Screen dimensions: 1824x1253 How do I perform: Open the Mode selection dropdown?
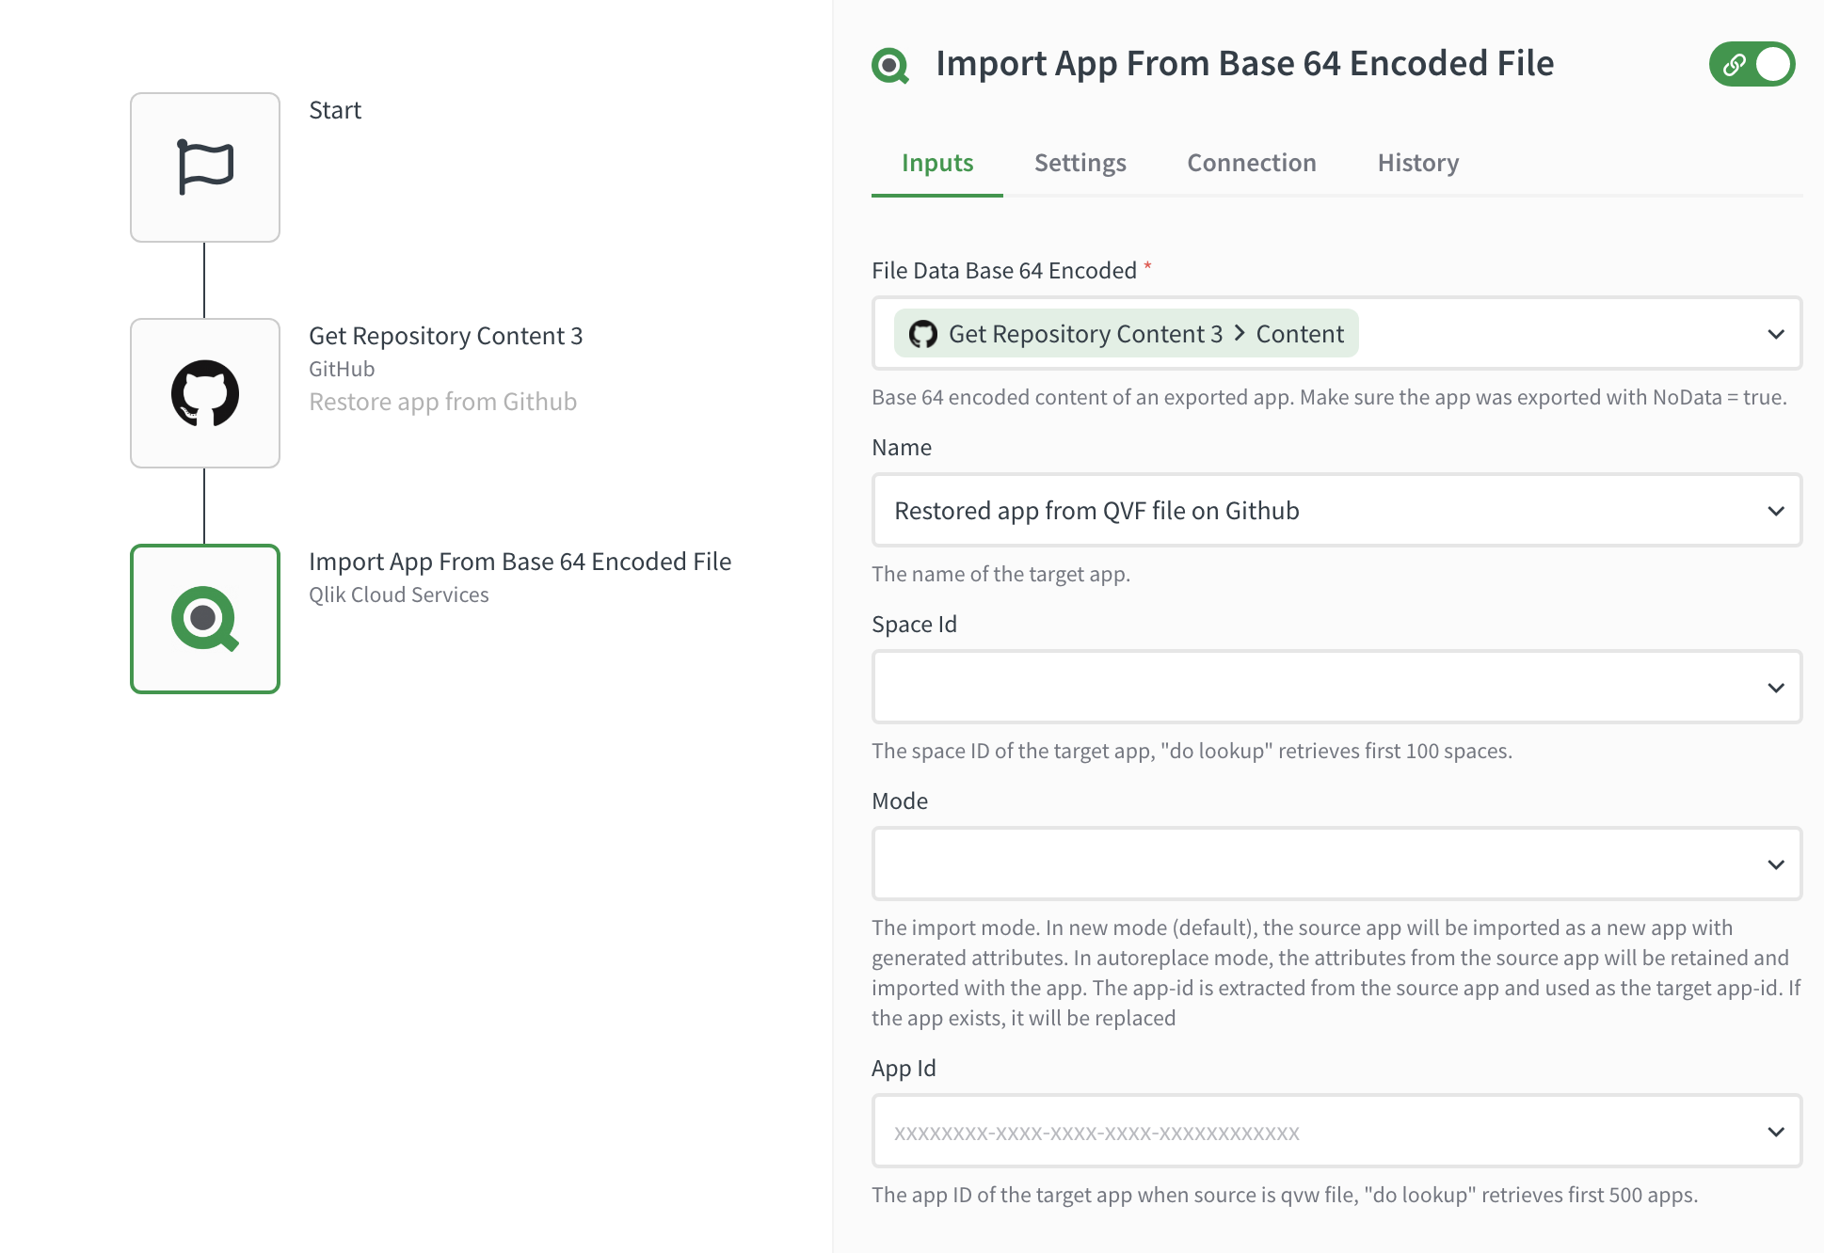pyautogui.click(x=1775, y=864)
